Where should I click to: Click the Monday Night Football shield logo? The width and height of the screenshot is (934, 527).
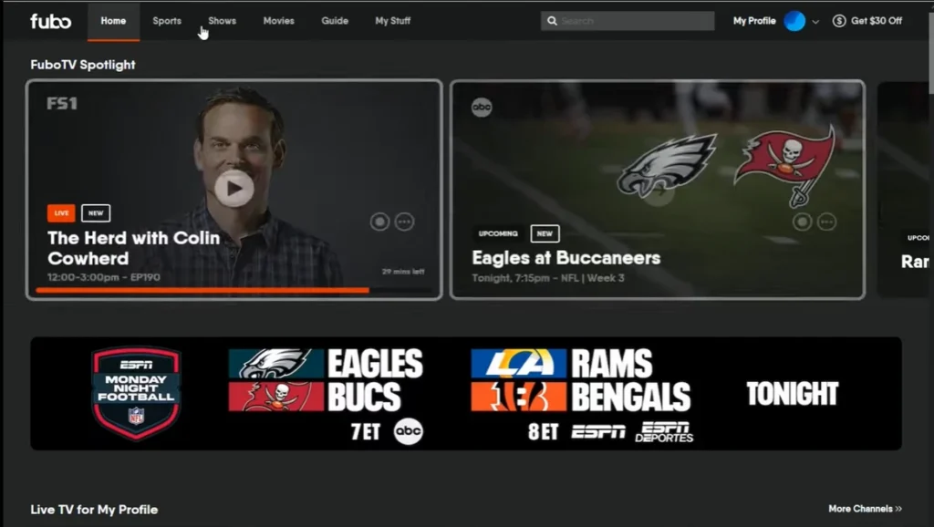point(136,394)
